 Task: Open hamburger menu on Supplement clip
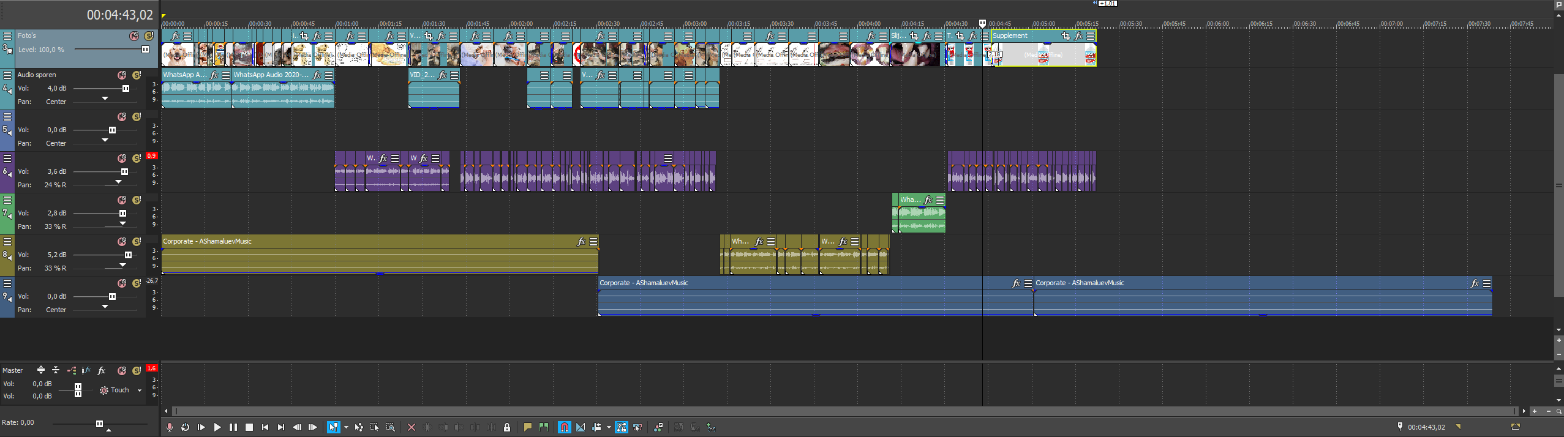point(1091,36)
